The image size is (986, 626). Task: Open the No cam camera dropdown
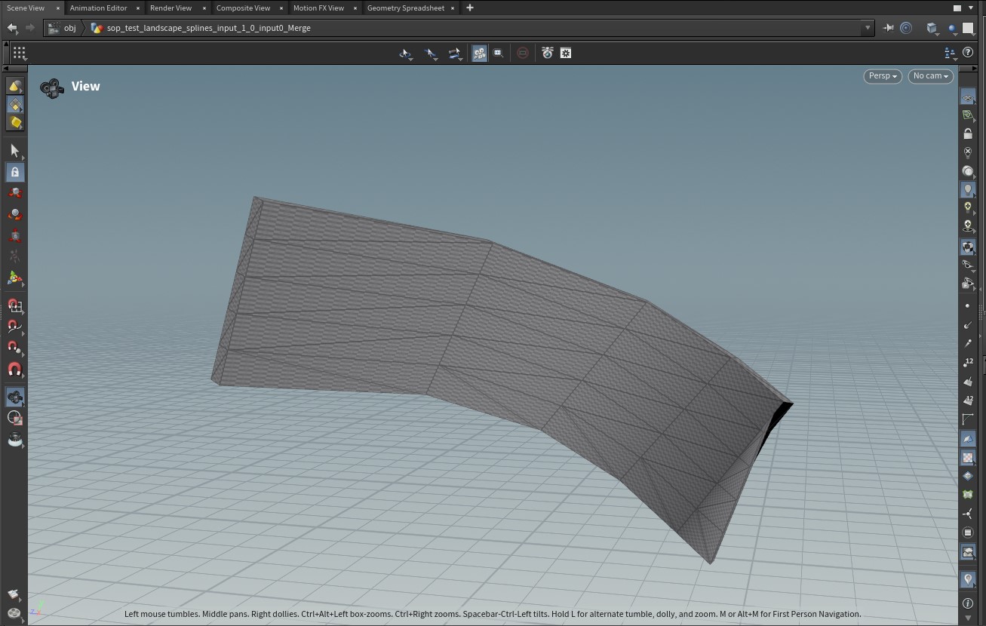pos(930,76)
